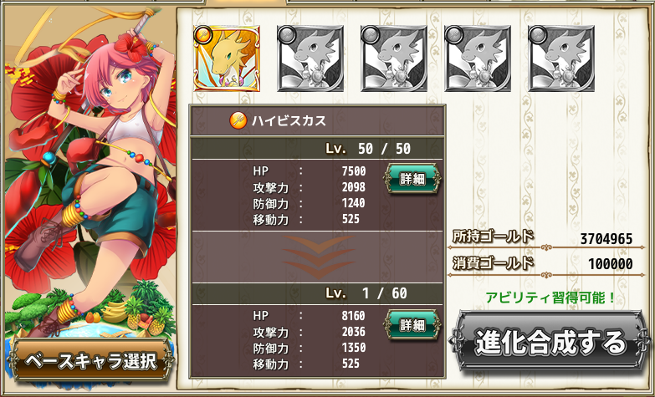The height and width of the screenshot is (397, 655).
Task: Open 詳細 for the Lv. 50 stats
Action: click(412, 179)
